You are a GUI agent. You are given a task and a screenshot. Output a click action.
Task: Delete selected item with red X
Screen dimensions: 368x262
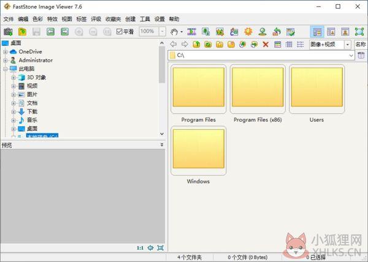pyautogui.click(x=266, y=44)
